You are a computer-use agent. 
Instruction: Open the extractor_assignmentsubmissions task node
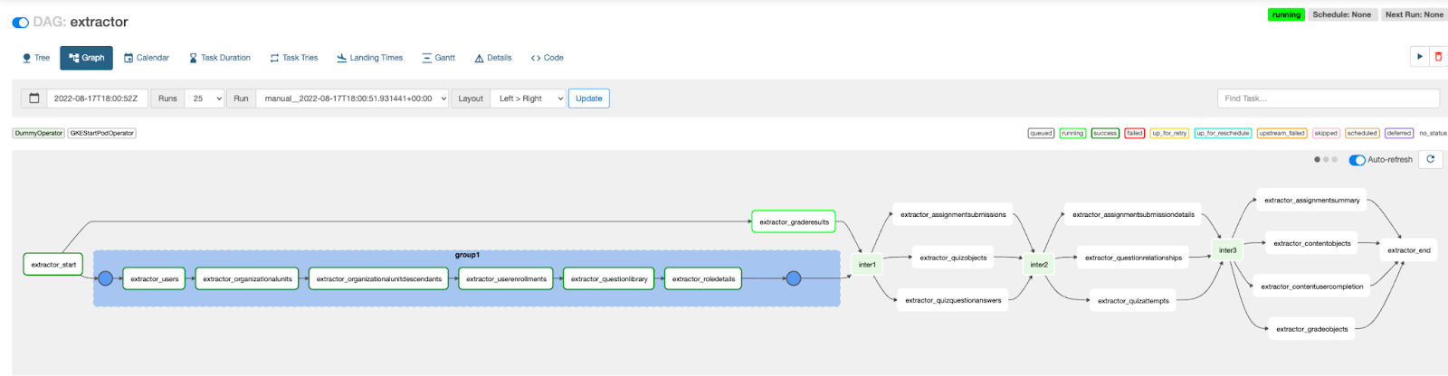pyautogui.click(x=953, y=215)
